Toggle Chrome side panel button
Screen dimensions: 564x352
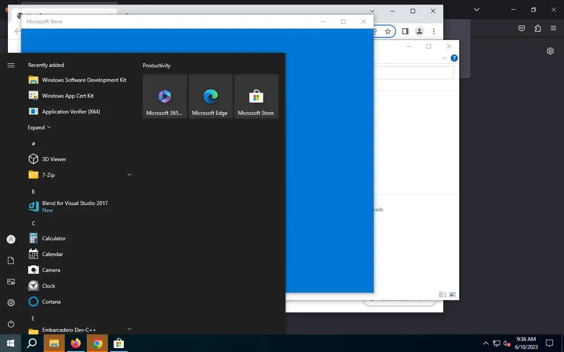[x=405, y=31]
